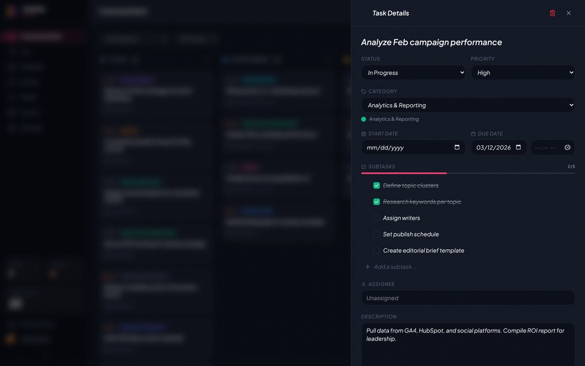
Task: Open the date picker on the Start Date field
Action: [x=457, y=147]
